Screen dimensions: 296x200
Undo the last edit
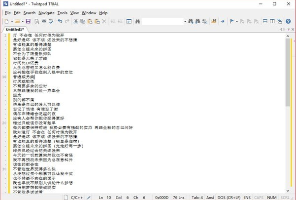tap(60, 21)
